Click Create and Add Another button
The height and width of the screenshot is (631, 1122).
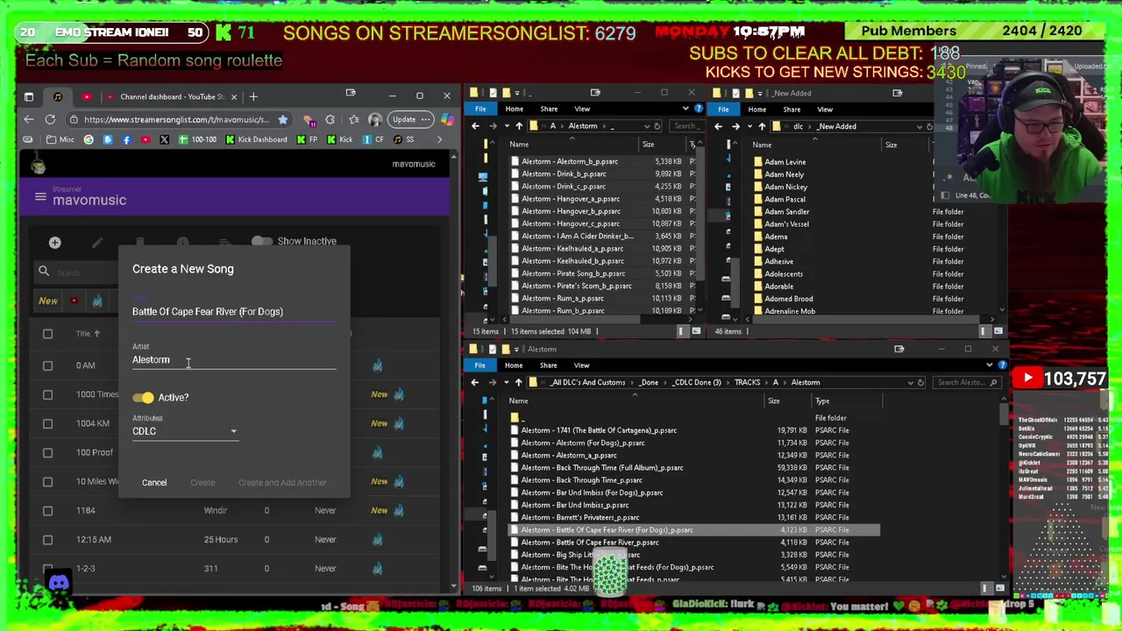pos(282,483)
